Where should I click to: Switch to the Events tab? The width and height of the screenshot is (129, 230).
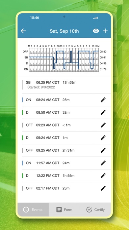point(33,210)
